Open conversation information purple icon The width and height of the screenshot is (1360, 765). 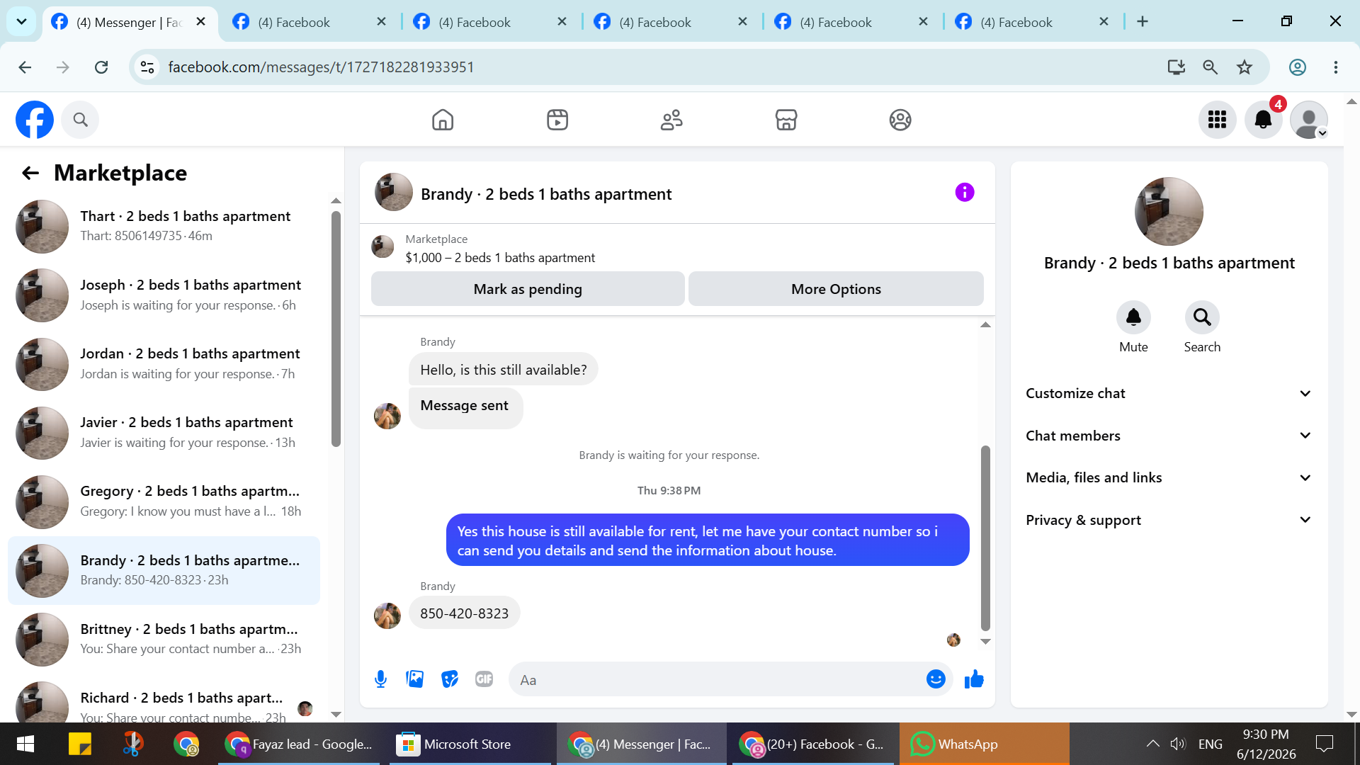tap(965, 192)
